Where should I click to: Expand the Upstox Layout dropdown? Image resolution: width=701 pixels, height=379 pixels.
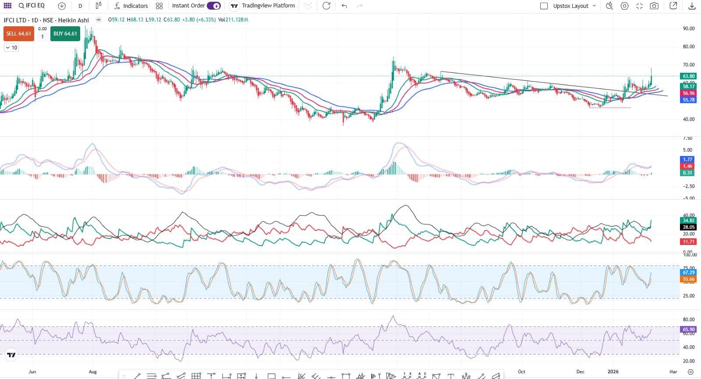click(574, 6)
